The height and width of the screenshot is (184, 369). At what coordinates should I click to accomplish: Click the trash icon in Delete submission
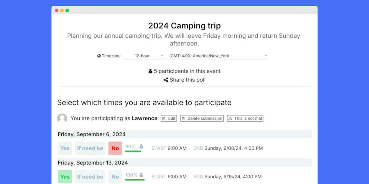183,118
